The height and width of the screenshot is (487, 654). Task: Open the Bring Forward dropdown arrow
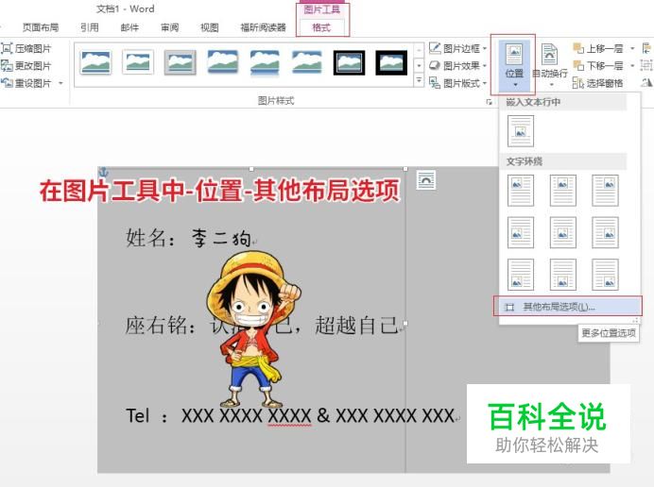coord(632,49)
